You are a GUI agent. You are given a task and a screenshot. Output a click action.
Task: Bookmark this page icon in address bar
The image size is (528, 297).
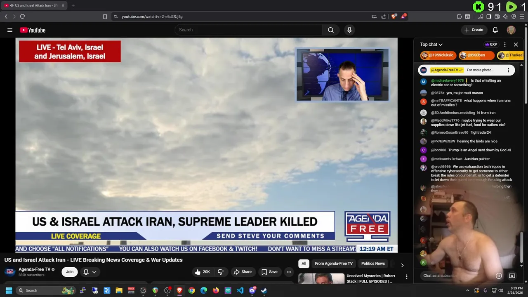pyautogui.click(x=105, y=16)
